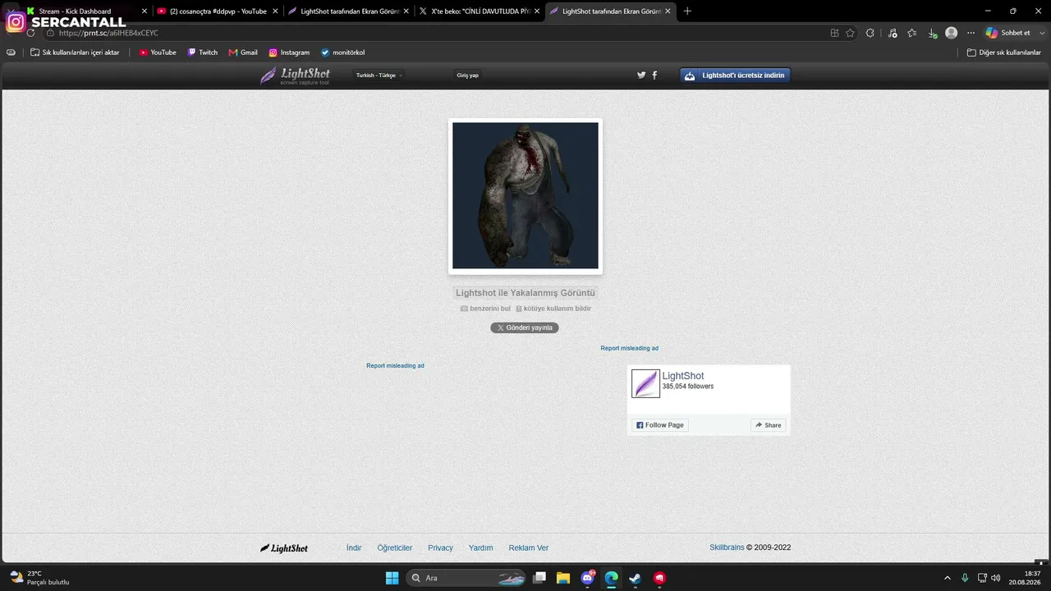
Task: Click the taskbar search box
Action: [466, 578]
